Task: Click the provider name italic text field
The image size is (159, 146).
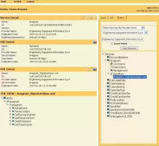Action: coord(123,39)
